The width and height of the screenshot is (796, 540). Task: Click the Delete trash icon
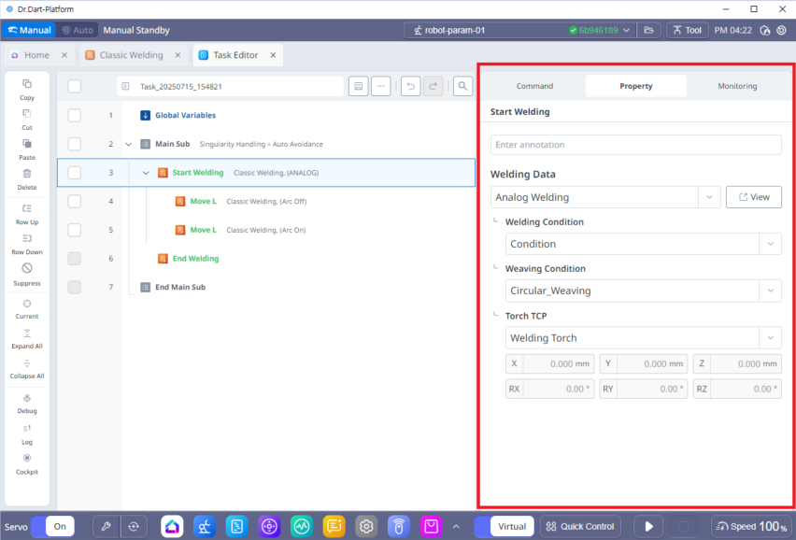pyautogui.click(x=27, y=174)
